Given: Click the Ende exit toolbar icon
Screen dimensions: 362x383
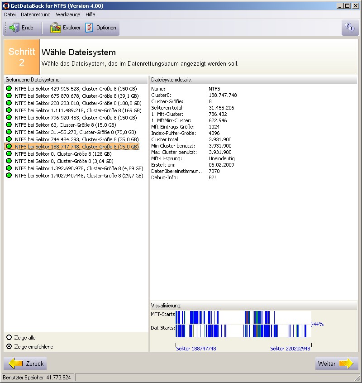Looking at the screenshot, I should [14, 28].
